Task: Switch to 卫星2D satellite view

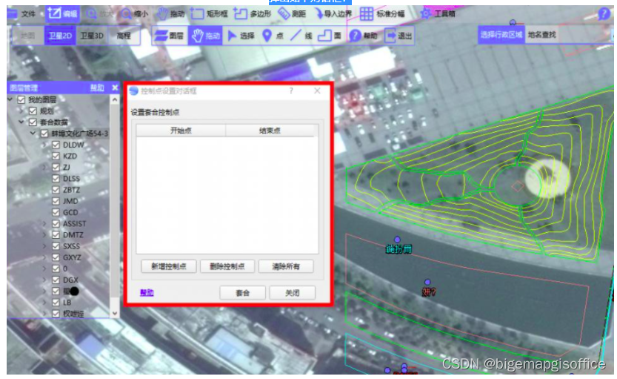Action: [60, 36]
